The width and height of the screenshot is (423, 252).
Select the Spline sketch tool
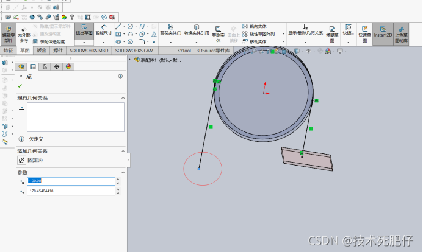(142, 26)
